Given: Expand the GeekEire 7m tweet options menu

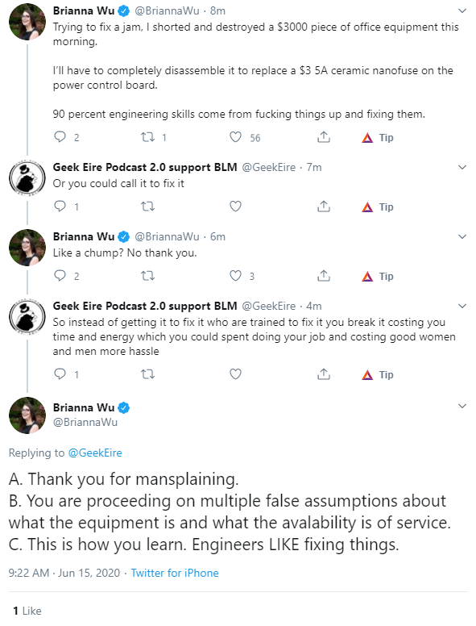Looking at the screenshot, I should [462, 167].
